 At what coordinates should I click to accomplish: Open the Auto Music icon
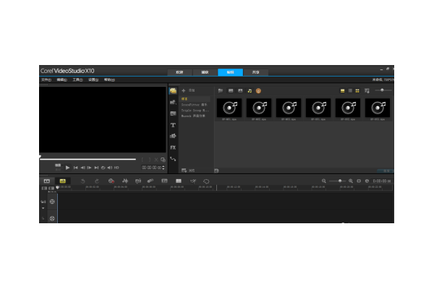[x=138, y=181]
